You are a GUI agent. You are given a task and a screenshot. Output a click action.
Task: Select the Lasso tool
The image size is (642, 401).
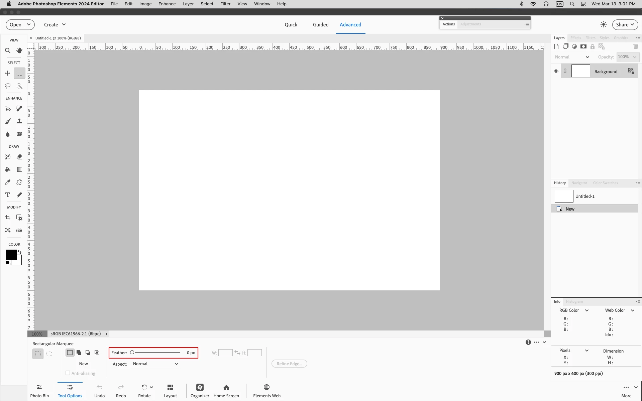pos(8,86)
